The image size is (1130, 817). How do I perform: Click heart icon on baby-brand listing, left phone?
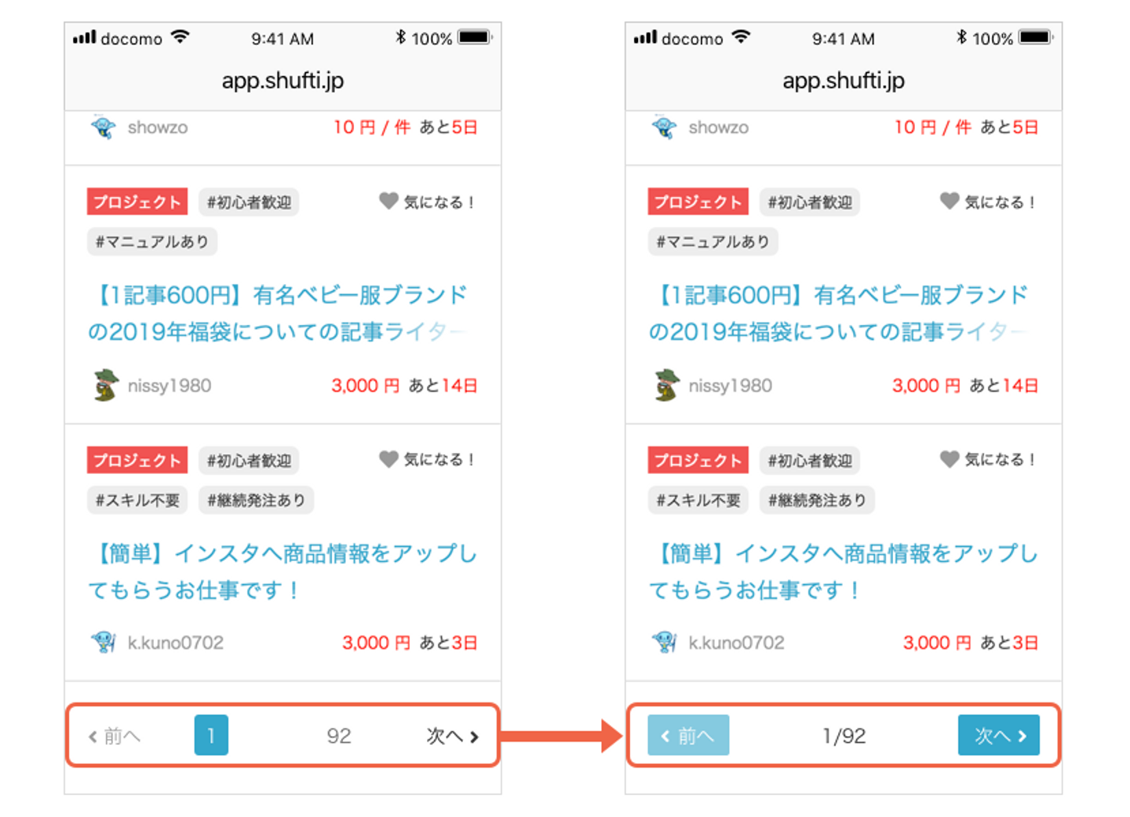(388, 201)
